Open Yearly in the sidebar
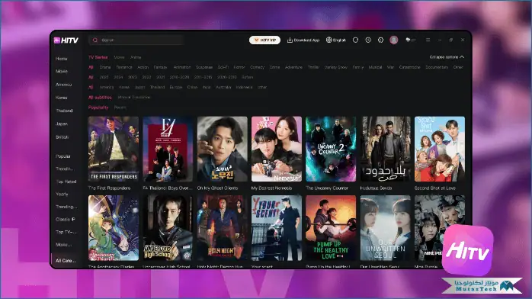 coord(62,195)
